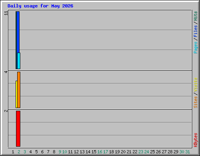200x156 pixels.
Task: Click day 4 on the x-axis
Action: point(30,152)
